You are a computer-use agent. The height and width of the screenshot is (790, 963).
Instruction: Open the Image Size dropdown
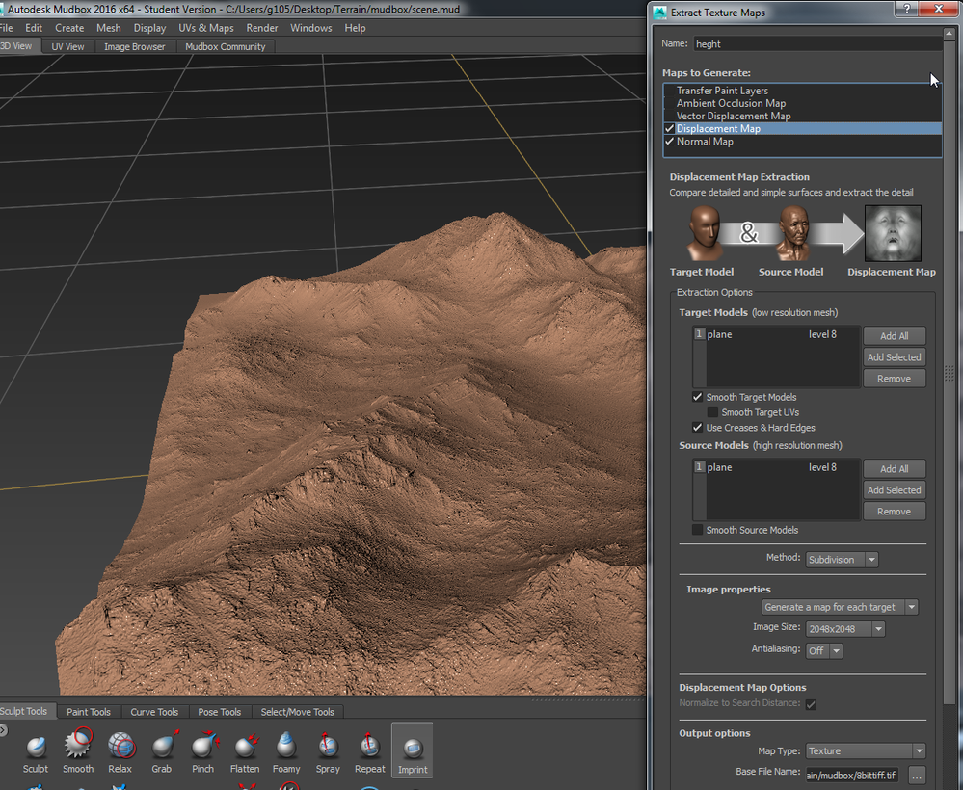(x=844, y=628)
